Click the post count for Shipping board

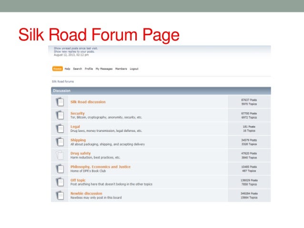pyautogui.click(x=249, y=140)
